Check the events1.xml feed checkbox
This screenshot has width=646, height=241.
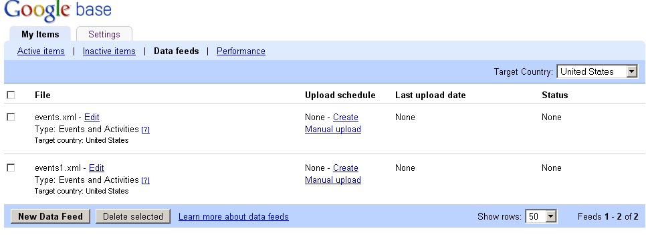coord(11,168)
